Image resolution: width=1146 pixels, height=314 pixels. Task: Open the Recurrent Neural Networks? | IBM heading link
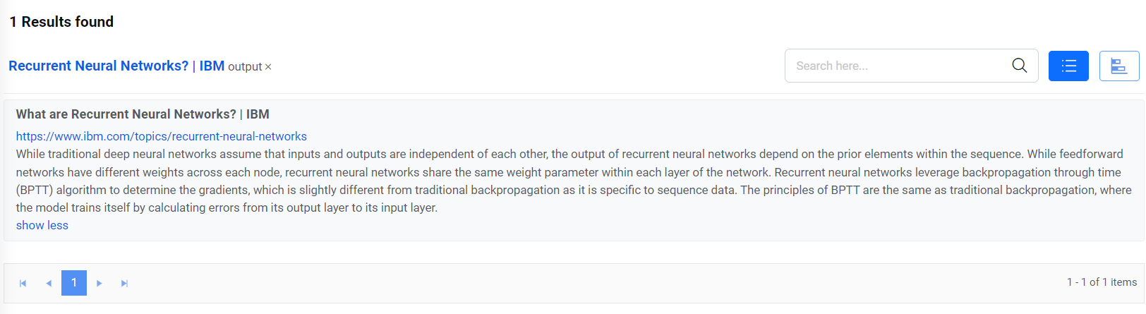[98, 66]
